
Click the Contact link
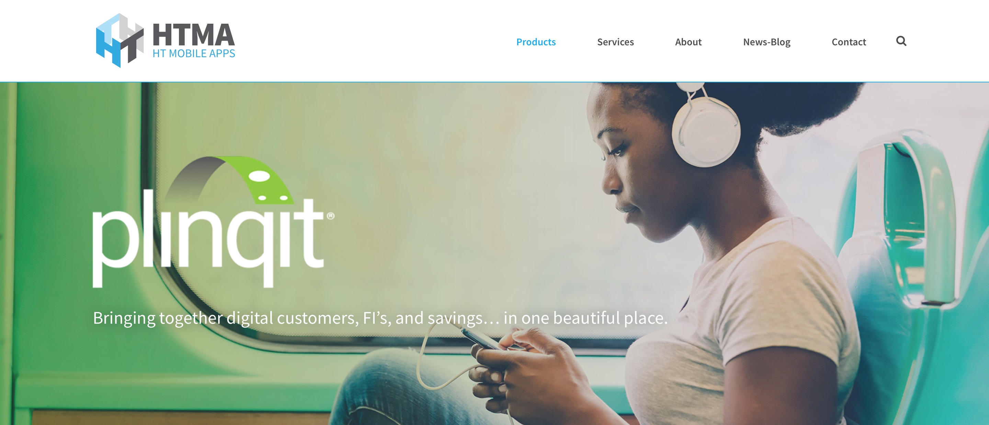(848, 42)
